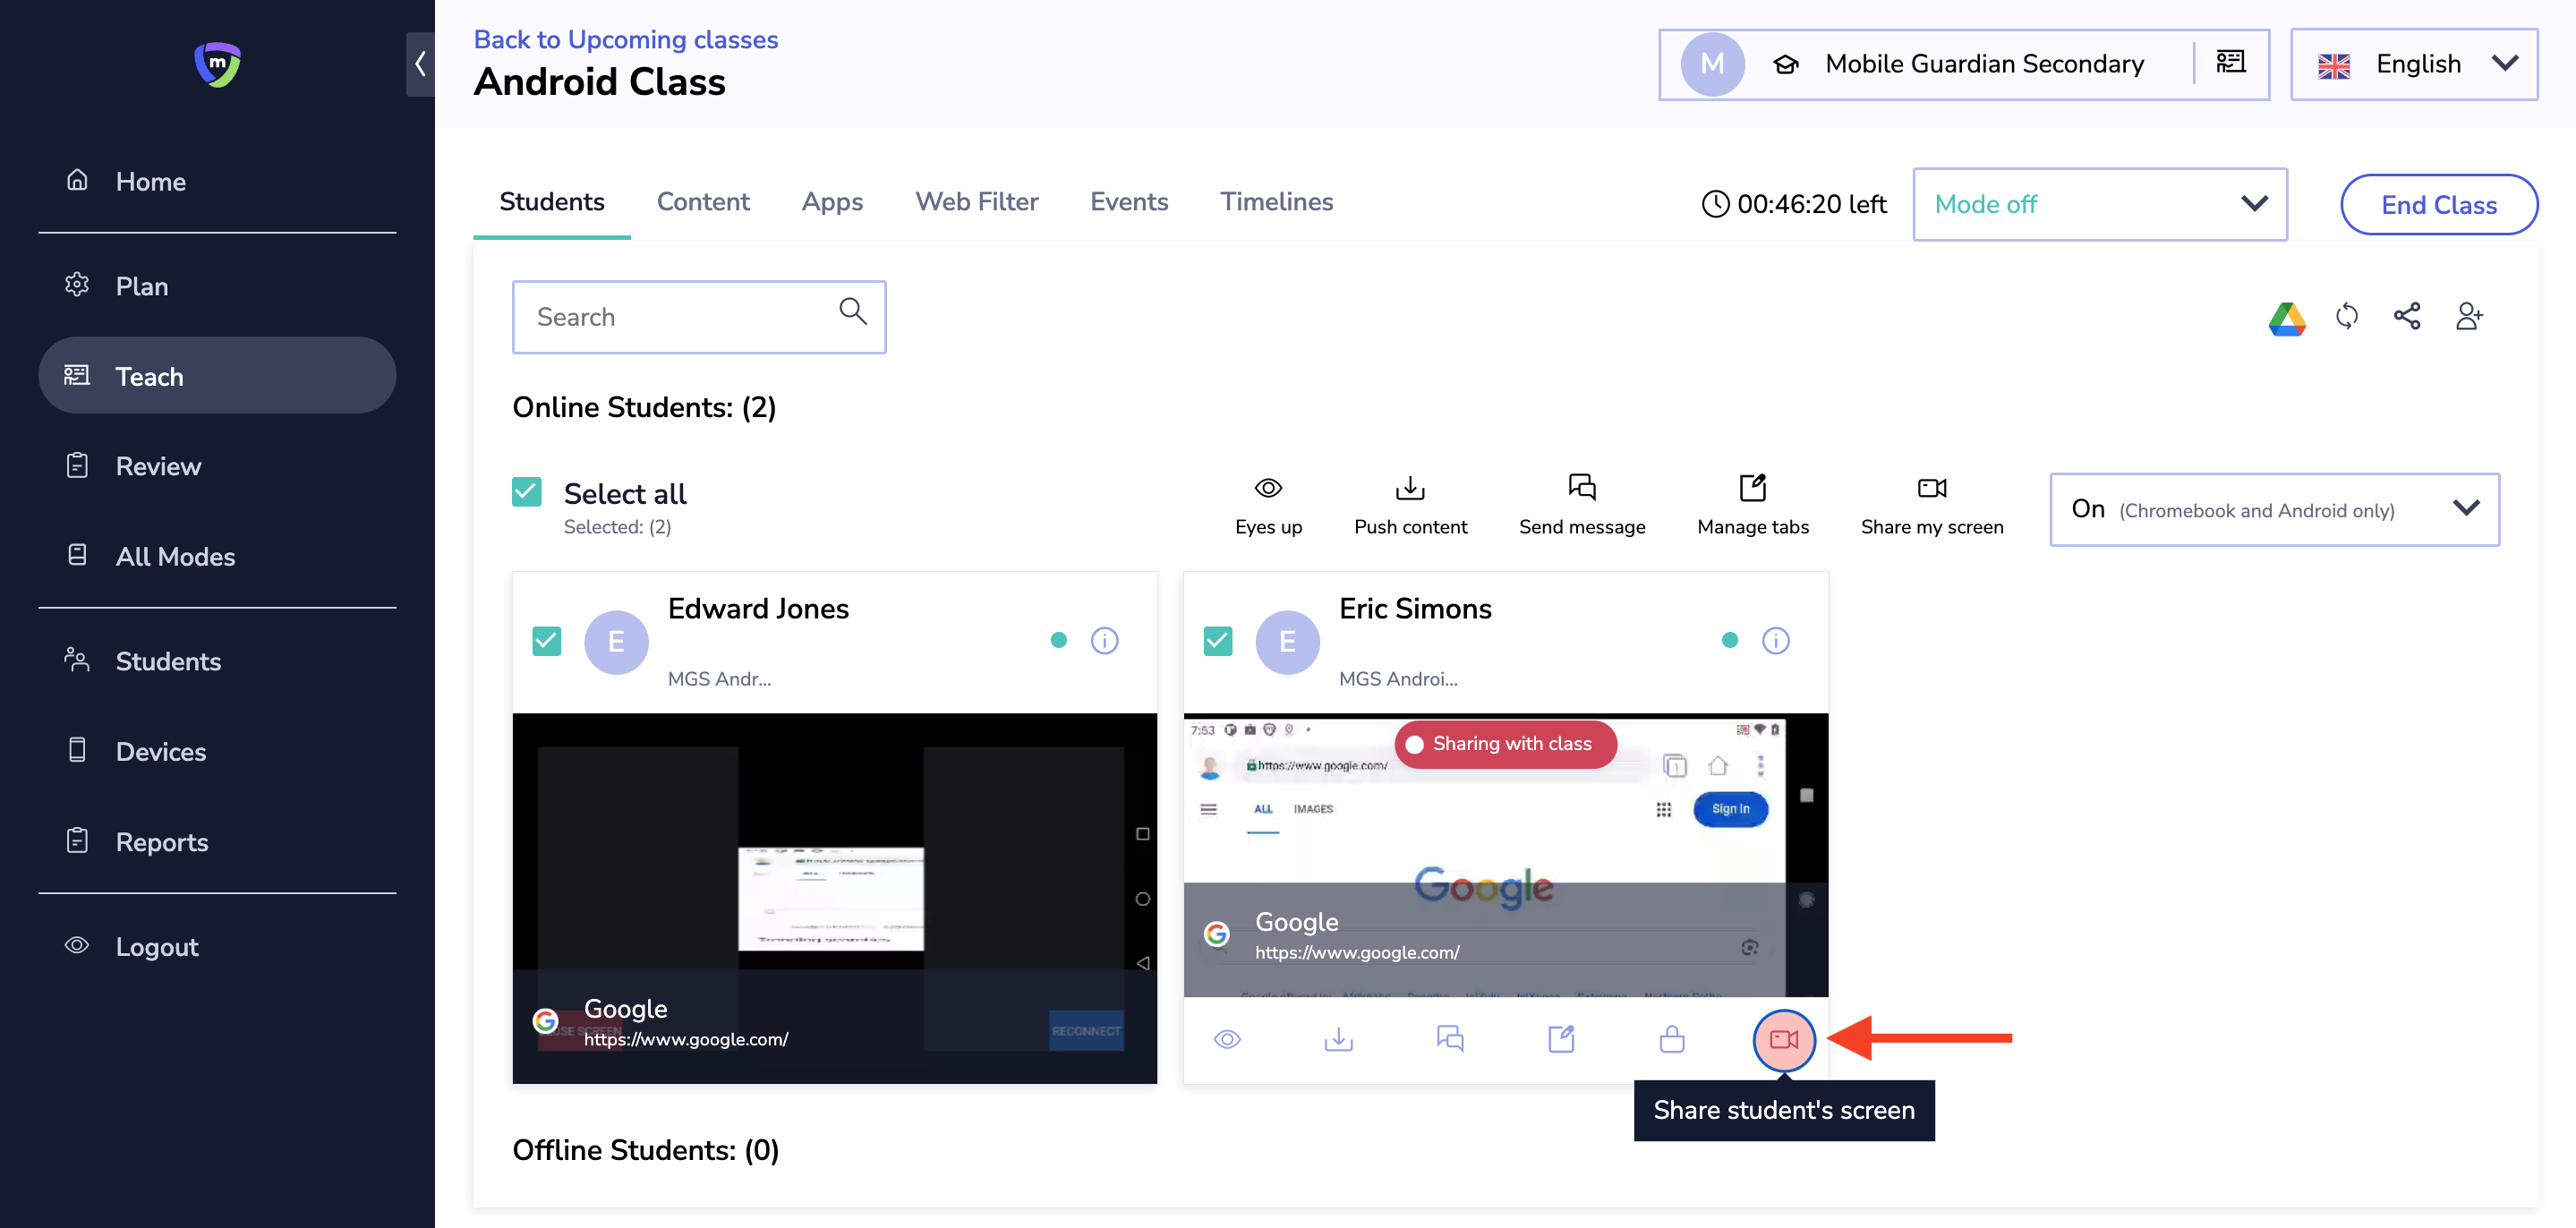Click the share class icon

2407,317
